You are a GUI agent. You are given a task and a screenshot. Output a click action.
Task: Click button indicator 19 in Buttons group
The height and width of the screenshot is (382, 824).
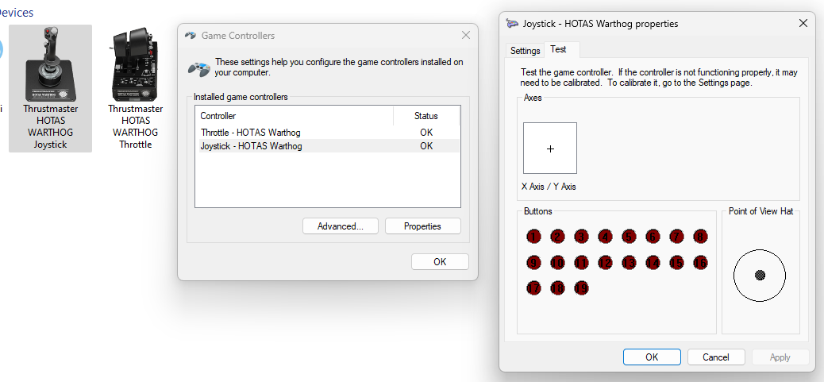(x=581, y=288)
